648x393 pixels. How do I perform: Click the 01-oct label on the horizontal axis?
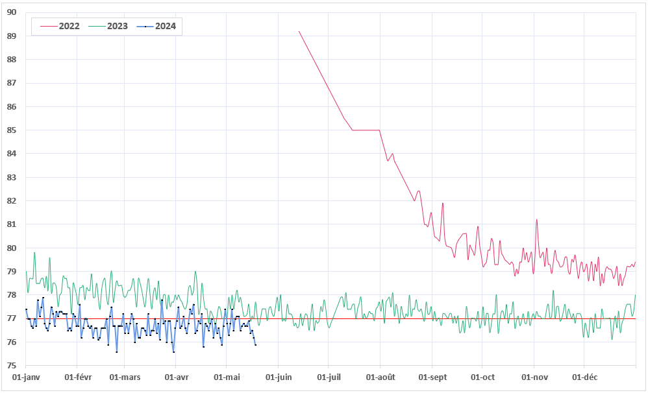(x=482, y=377)
